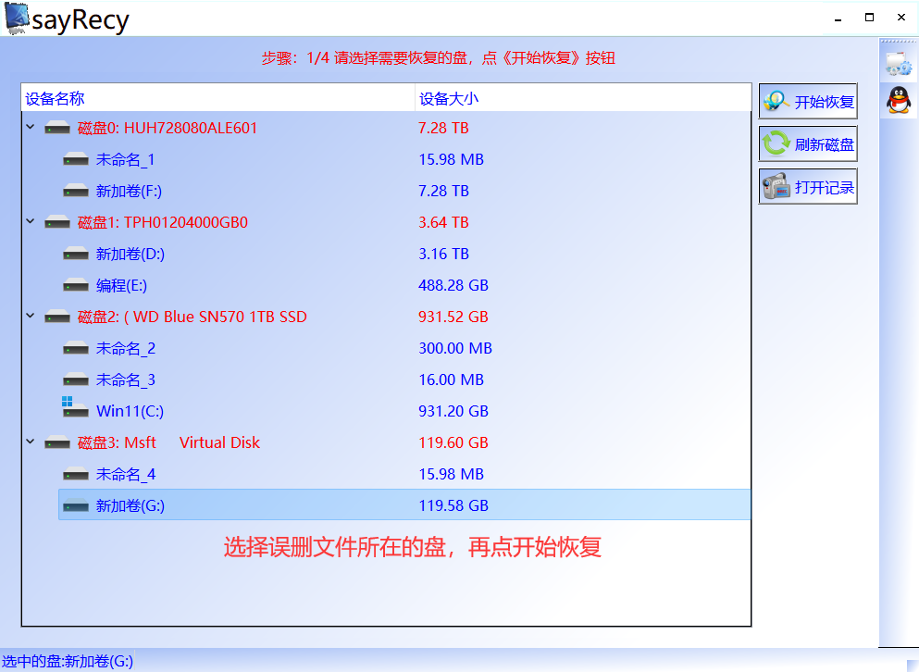
Task: Click size value 488.28 GB
Action: click(453, 286)
